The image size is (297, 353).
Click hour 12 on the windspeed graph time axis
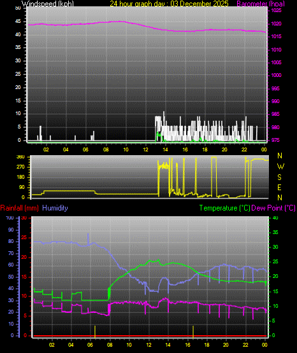(145, 149)
